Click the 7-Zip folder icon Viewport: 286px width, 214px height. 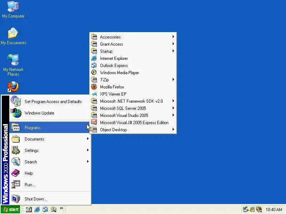click(94, 80)
